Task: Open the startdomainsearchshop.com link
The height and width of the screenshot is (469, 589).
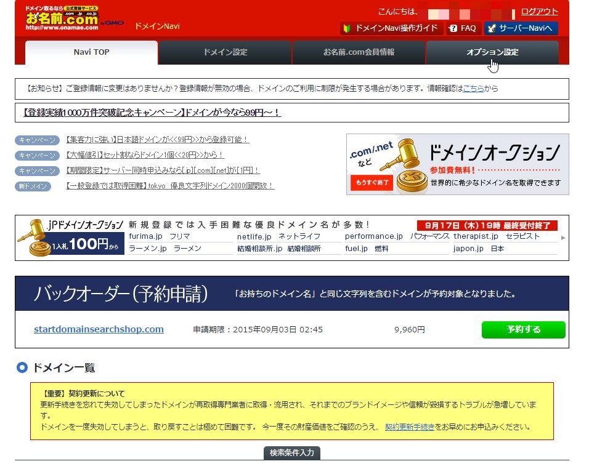Action: tap(99, 329)
